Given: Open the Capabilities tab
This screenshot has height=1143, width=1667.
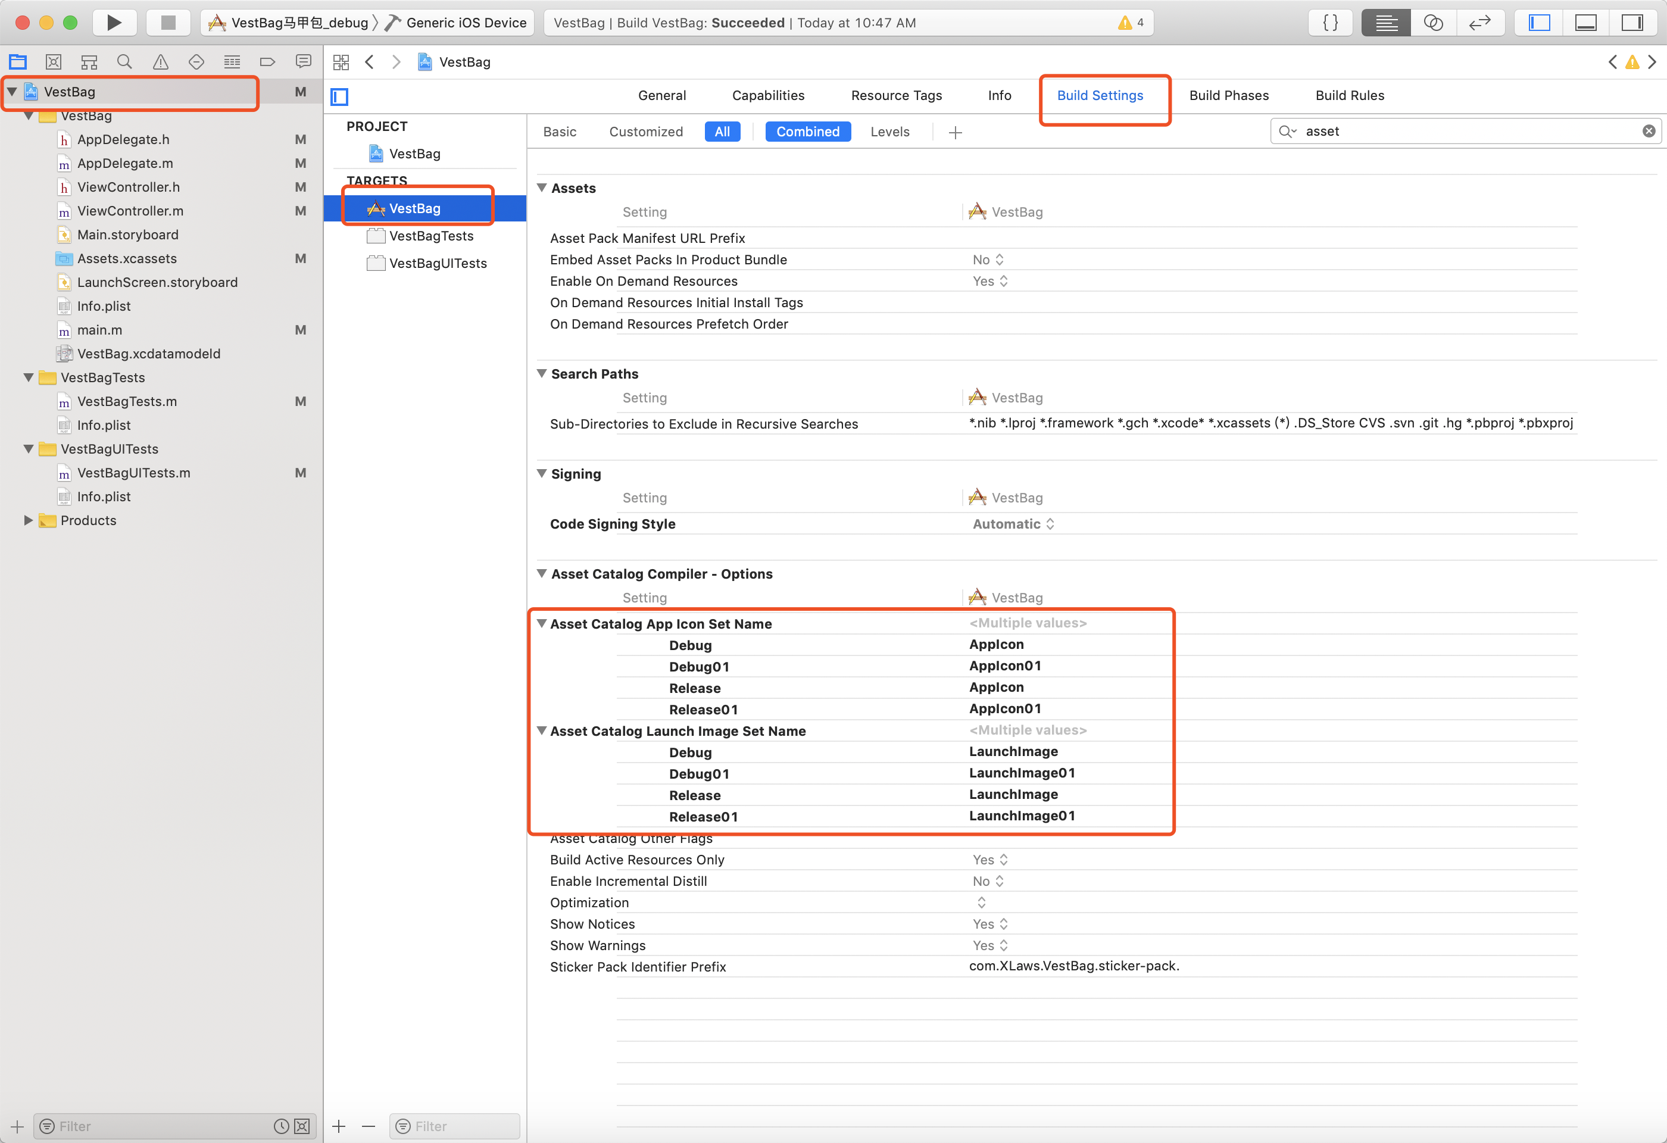Looking at the screenshot, I should pos(768,95).
